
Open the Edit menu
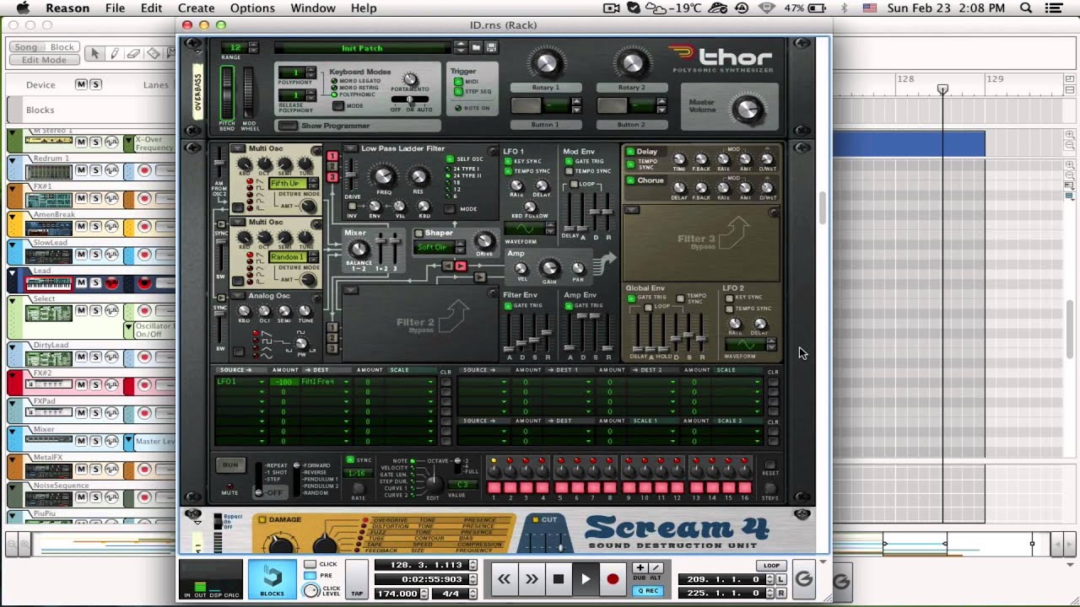pyautogui.click(x=151, y=8)
